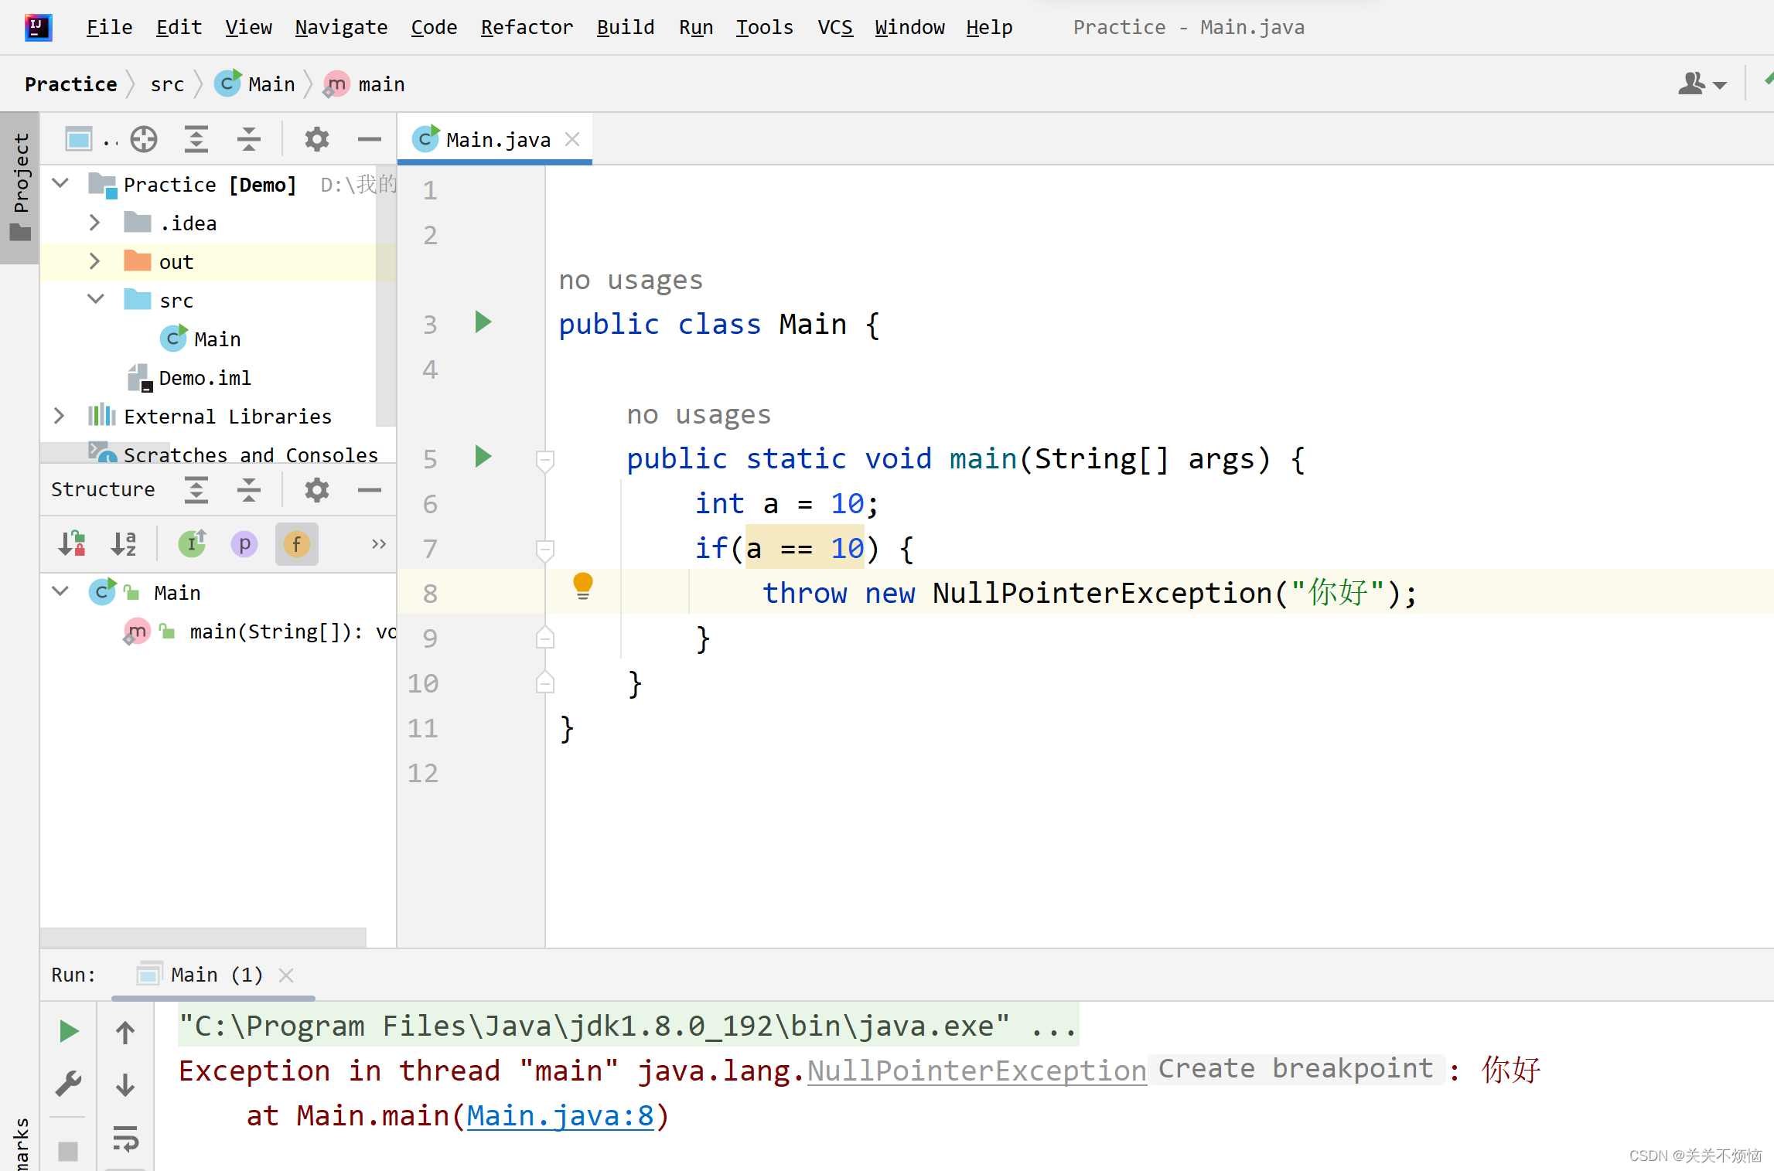This screenshot has width=1774, height=1171.
Task: Toggle Show Properties filter in Structure
Action: (x=244, y=544)
